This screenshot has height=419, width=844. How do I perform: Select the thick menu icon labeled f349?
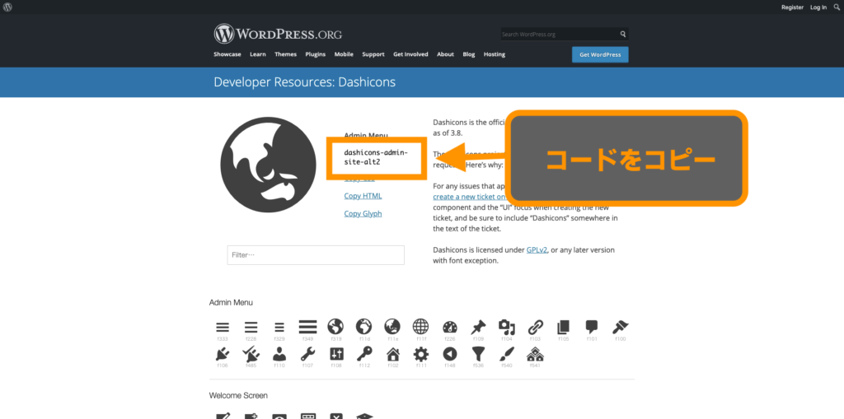point(307,327)
